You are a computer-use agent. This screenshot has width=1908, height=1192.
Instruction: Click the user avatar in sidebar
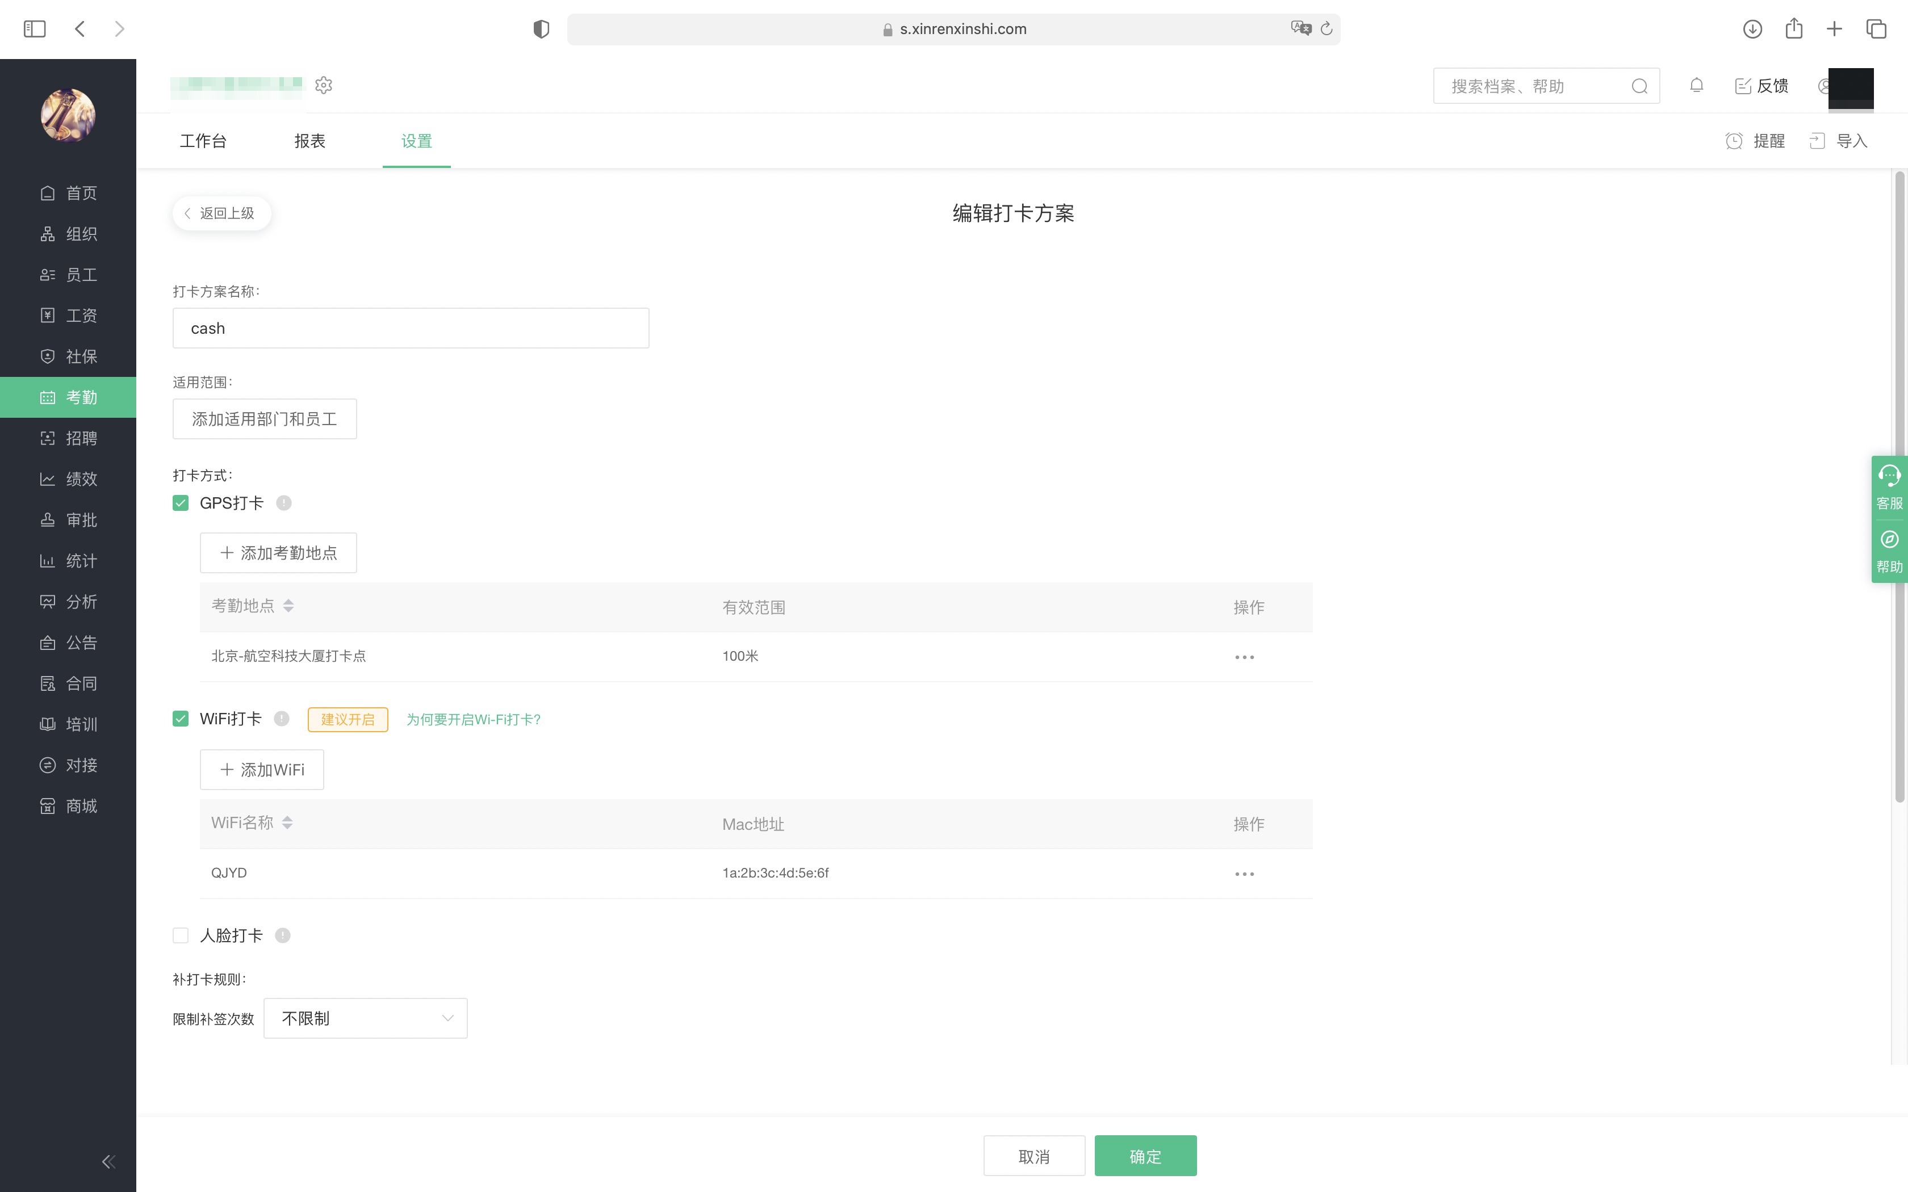[68, 115]
